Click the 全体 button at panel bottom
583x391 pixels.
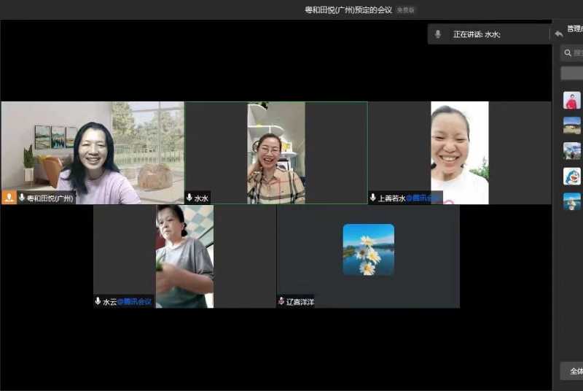574,371
